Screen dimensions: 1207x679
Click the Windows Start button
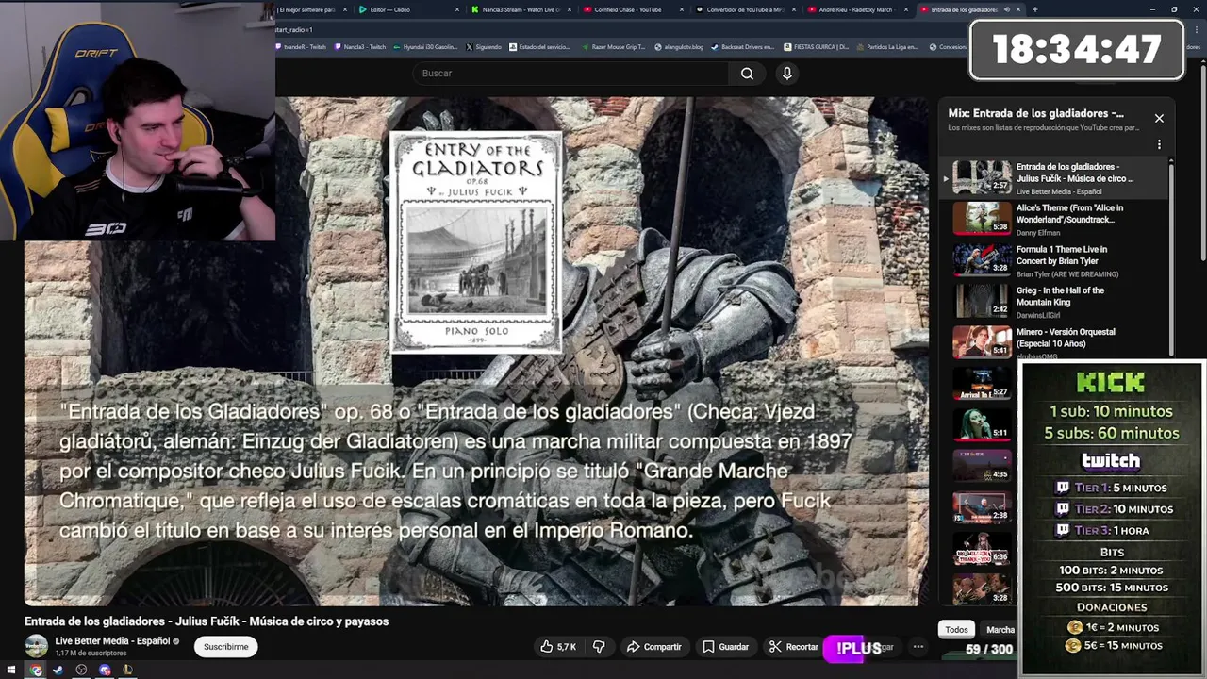(10, 670)
